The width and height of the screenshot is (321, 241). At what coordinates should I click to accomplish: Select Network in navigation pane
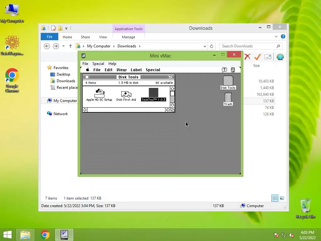[x=61, y=114]
